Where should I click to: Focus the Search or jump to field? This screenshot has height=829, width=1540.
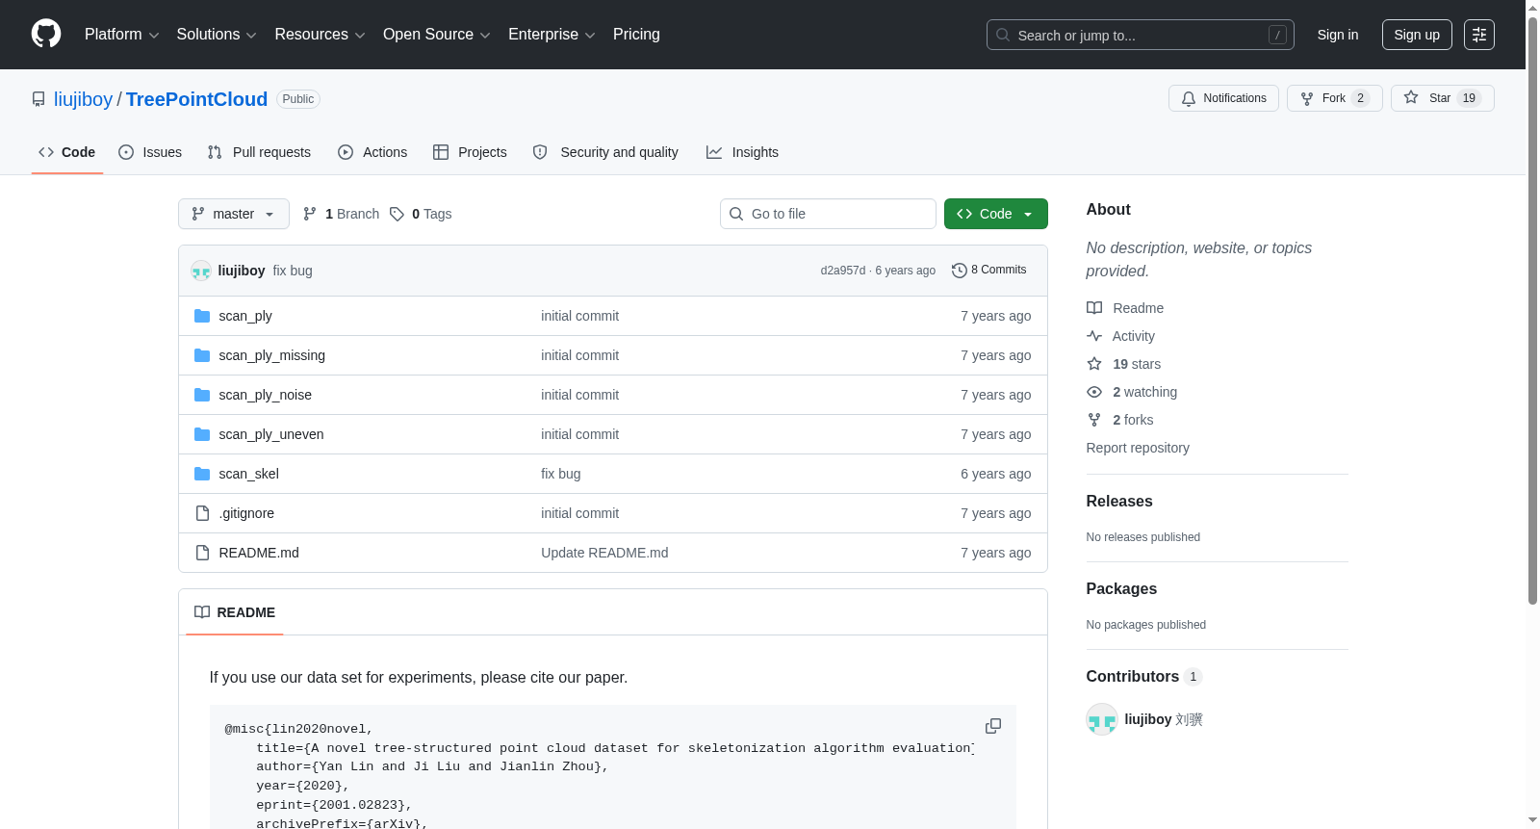coord(1141,35)
